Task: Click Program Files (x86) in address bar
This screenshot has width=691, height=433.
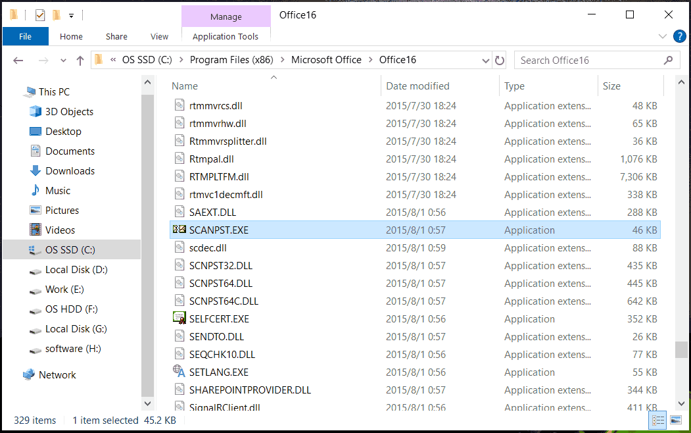Action: tap(231, 60)
